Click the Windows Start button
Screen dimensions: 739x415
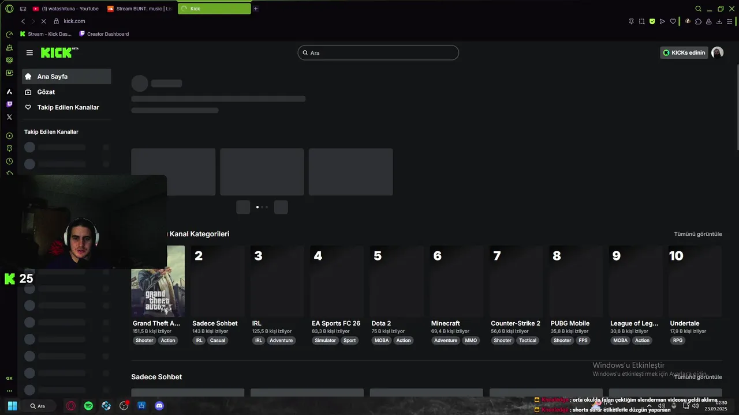click(12, 406)
